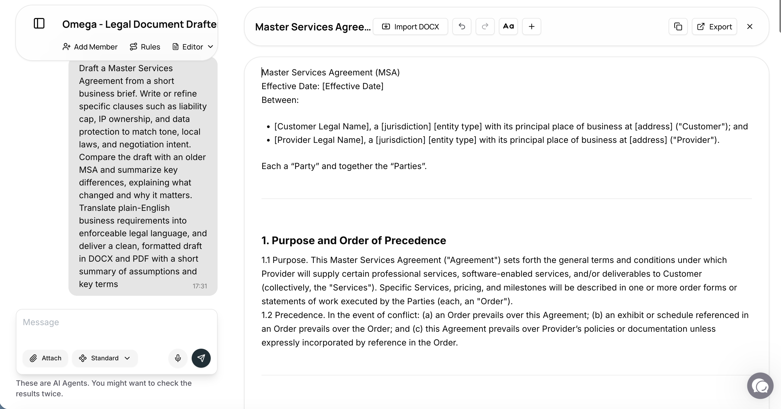This screenshot has height=409, width=781.
Task: Click the Purpose and Order of Precedence heading
Action: tap(353, 240)
